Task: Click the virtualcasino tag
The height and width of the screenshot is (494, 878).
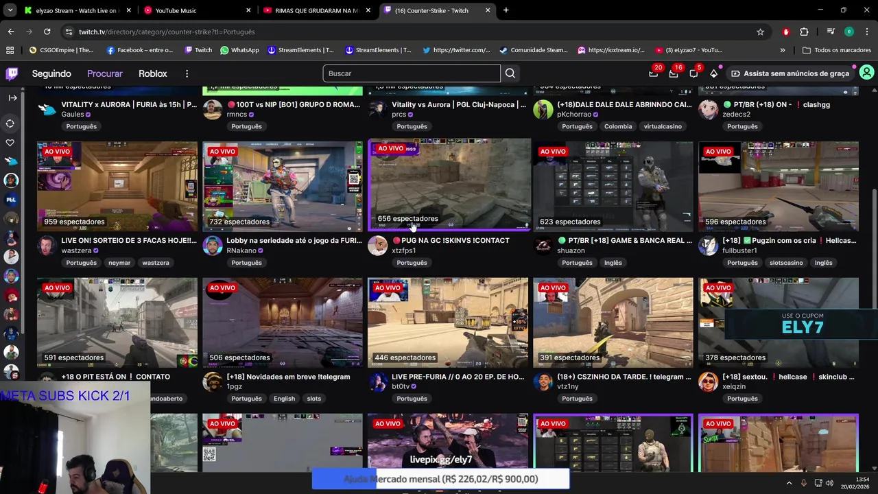Action: tap(663, 126)
